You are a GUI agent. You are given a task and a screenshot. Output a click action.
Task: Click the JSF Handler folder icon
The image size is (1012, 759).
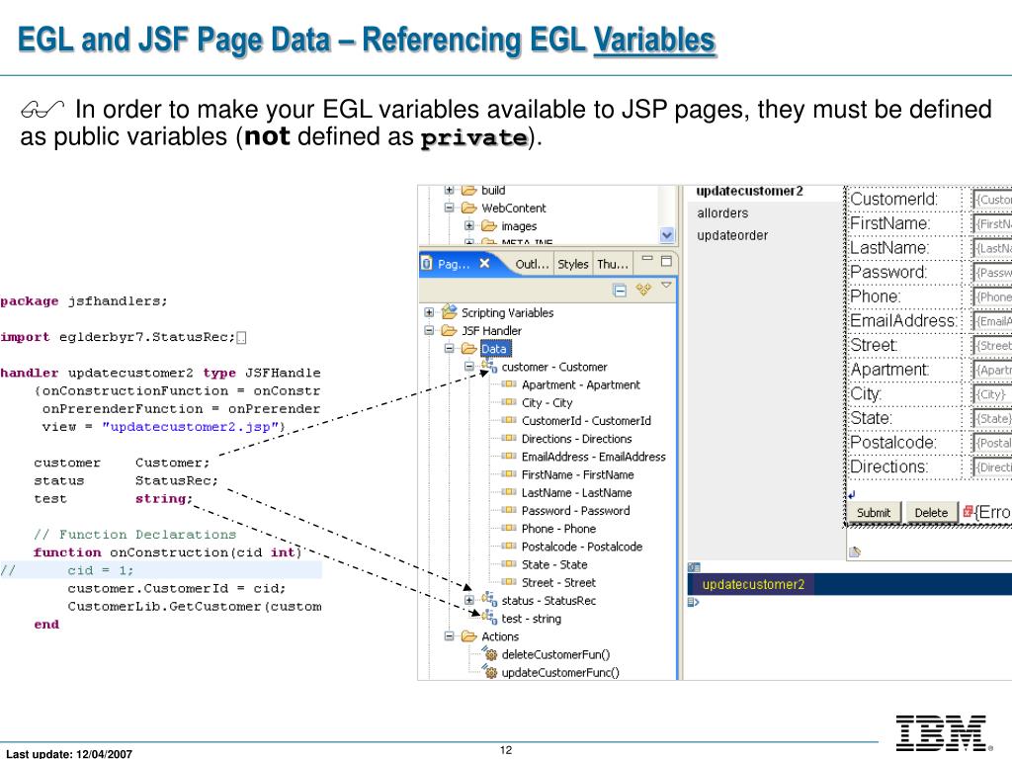click(450, 330)
